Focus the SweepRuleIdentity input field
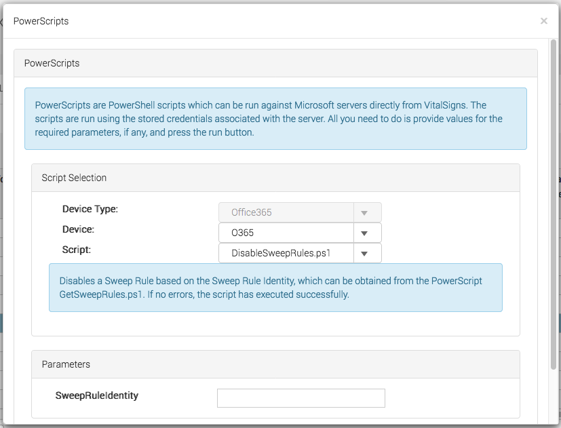561x428 pixels. [301, 398]
